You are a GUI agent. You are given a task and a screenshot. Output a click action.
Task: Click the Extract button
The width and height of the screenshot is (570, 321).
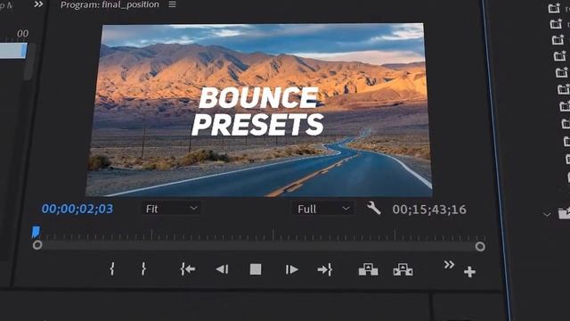click(x=403, y=270)
